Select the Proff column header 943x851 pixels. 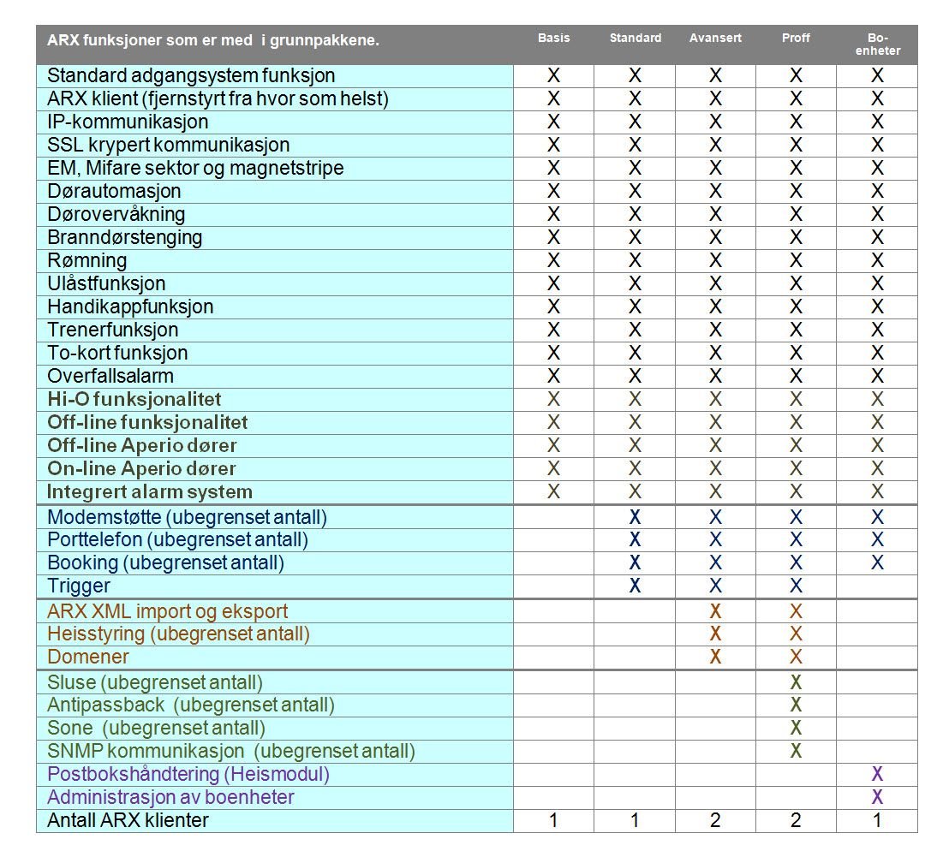tap(796, 39)
